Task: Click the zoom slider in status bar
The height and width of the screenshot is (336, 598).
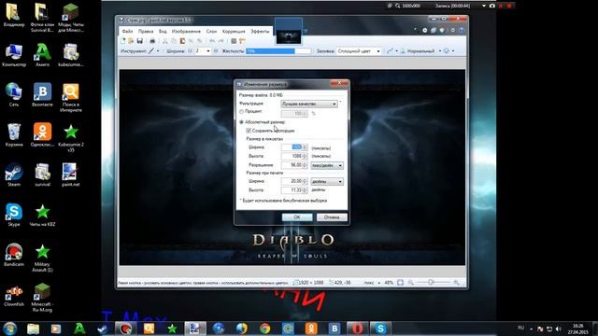Action: click(x=433, y=283)
